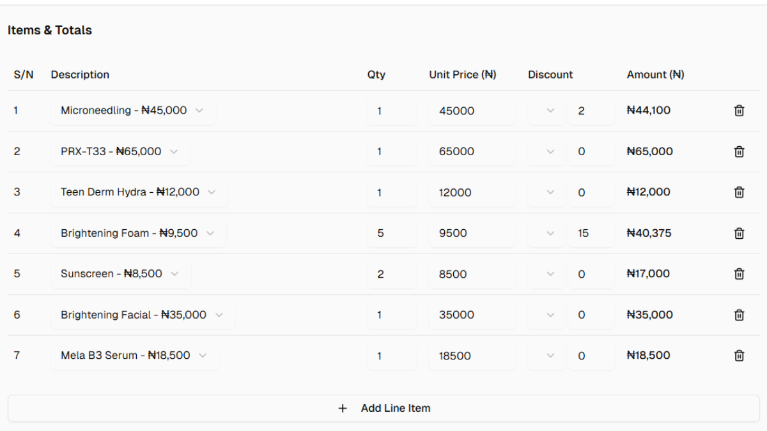This screenshot has height=431, width=767.
Task: Delete the Microneedling line item
Action: [x=739, y=110]
